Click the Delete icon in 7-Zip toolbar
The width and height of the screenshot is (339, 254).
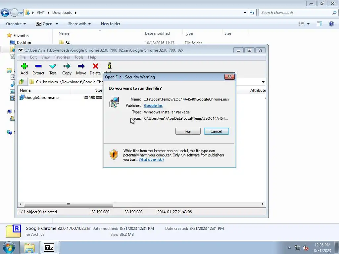click(95, 66)
